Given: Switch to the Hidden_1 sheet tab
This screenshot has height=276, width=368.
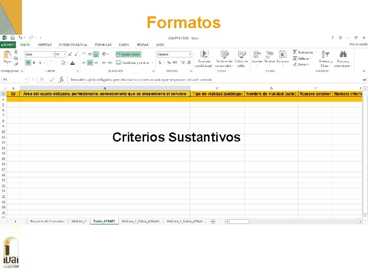Looking at the screenshot, I should [x=79, y=221].
